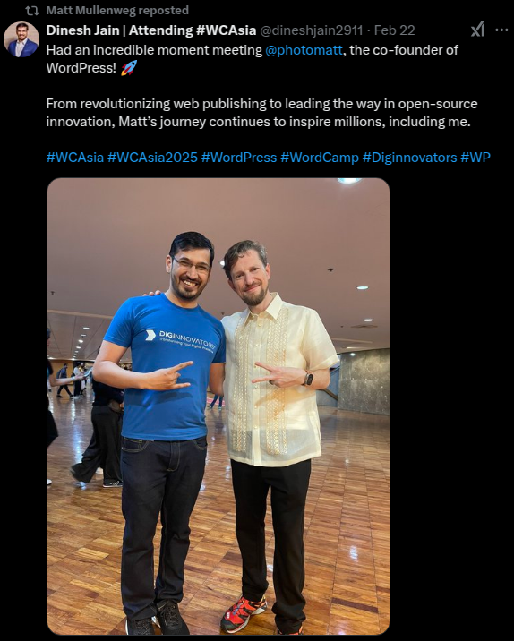This screenshot has width=514, height=641.
Task: Select the #WordCamp hashtag
Action: click(x=320, y=158)
